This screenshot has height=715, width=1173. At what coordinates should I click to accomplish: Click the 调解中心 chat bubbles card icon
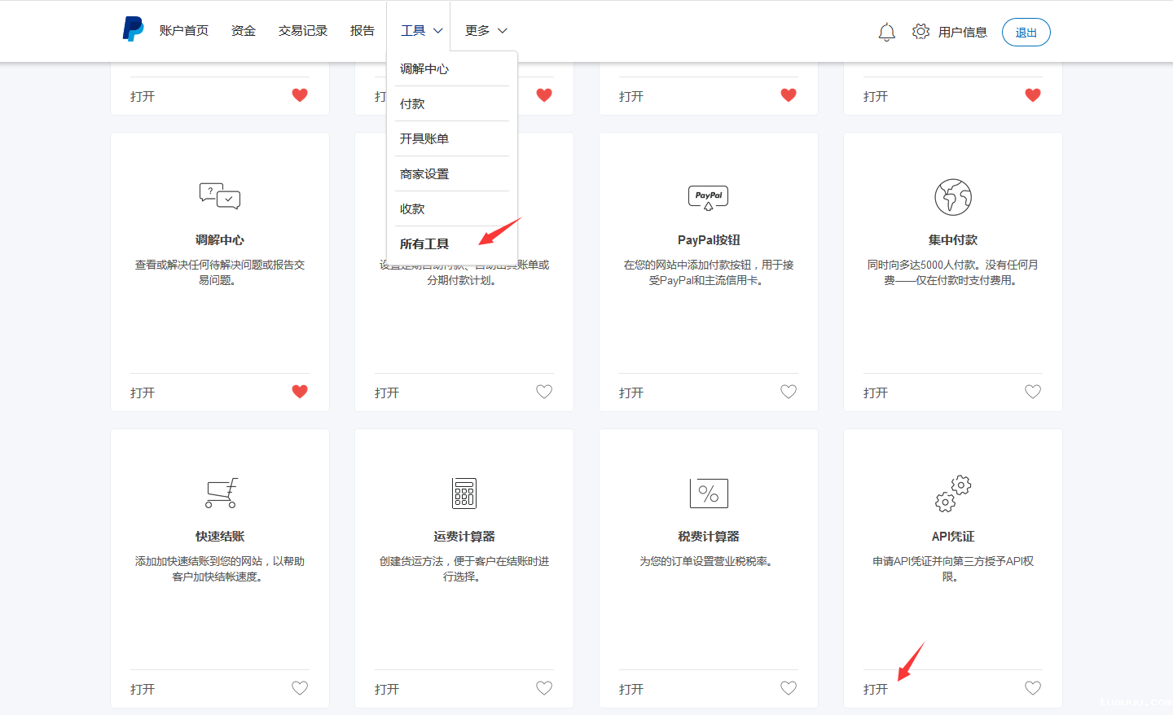pyautogui.click(x=220, y=196)
